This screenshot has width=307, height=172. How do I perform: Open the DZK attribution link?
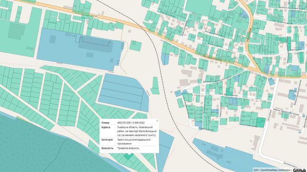click(256, 170)
